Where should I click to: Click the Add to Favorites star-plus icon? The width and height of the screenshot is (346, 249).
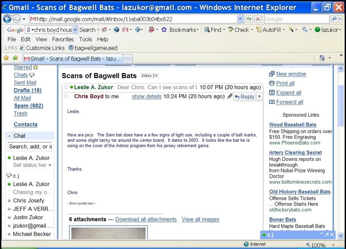pos(15,58)
